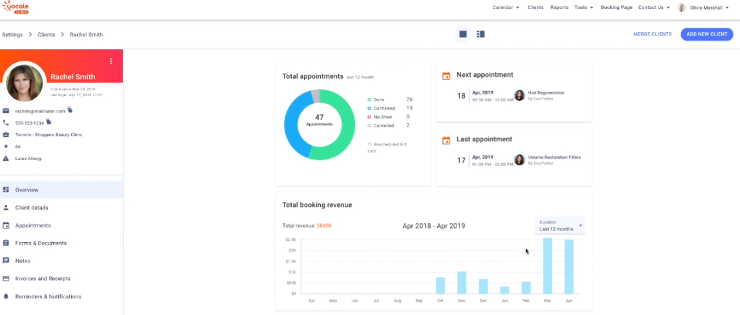Click Next appointment calendar icon
Viewport: 740px width, 315px height.
(446, 76)
